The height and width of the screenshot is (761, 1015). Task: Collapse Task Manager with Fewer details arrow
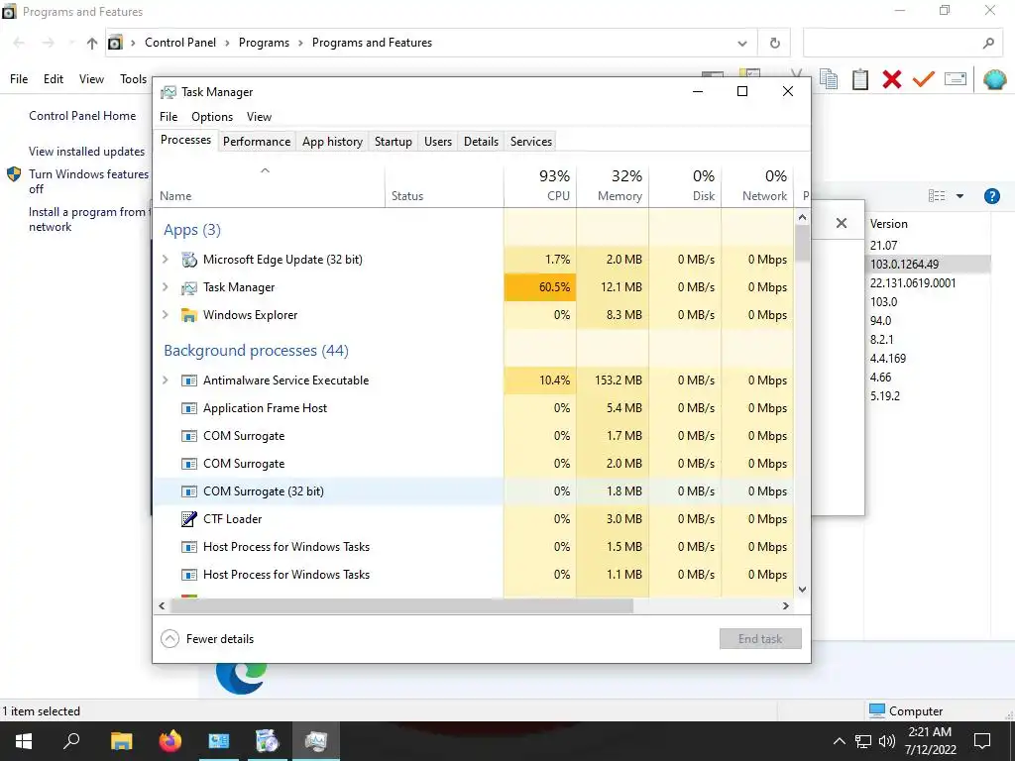[169, 639]
